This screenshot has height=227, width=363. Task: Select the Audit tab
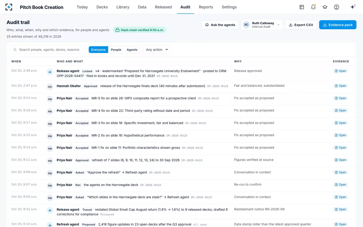tap(185, 7)
